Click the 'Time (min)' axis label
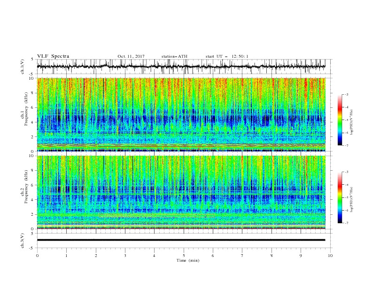This screenshot has height=287, width=372. [x=188, y=260]
